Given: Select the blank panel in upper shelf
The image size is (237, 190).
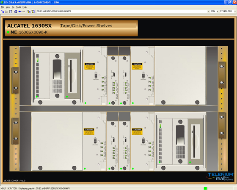Looking at the screenshot, I should (x=180, y=75).
